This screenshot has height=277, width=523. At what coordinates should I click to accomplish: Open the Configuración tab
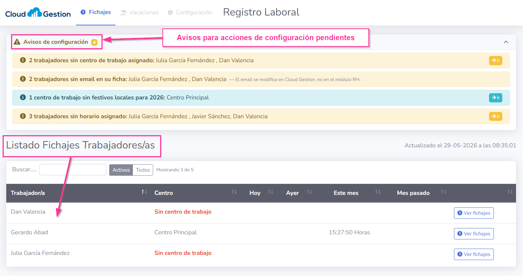tap(190, 13)
